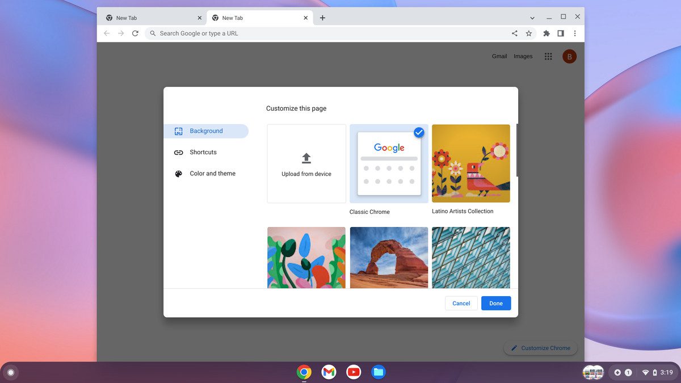Open the Extensions puzzle icon
The width and height of the screenshot is (681, 383).
coord(547,33)
